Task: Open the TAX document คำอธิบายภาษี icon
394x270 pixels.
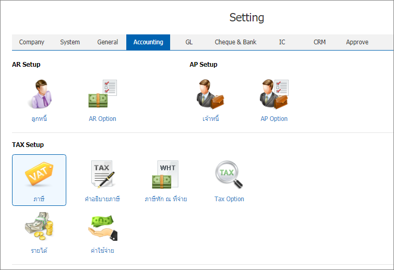Action: [102, 175]
